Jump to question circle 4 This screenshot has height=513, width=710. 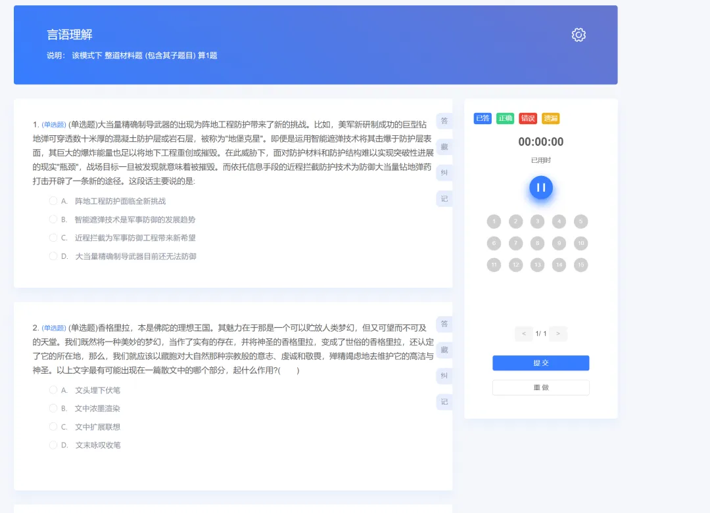[x=559, y=221]
